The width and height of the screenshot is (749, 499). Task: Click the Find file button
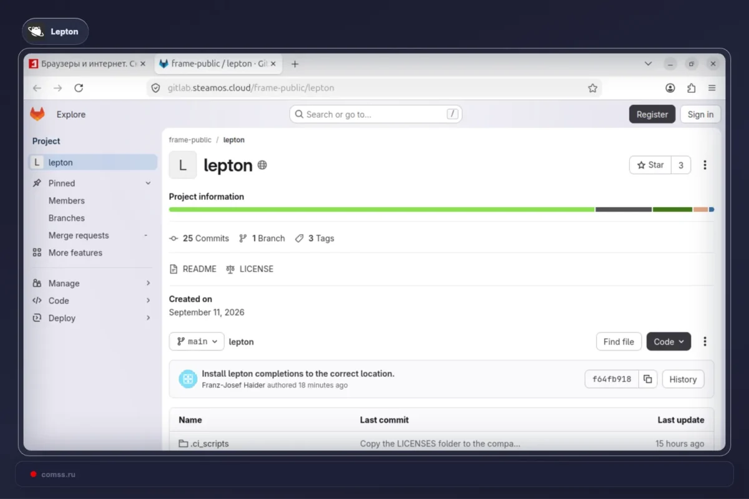pyautogui.click(x=619, y=341)
